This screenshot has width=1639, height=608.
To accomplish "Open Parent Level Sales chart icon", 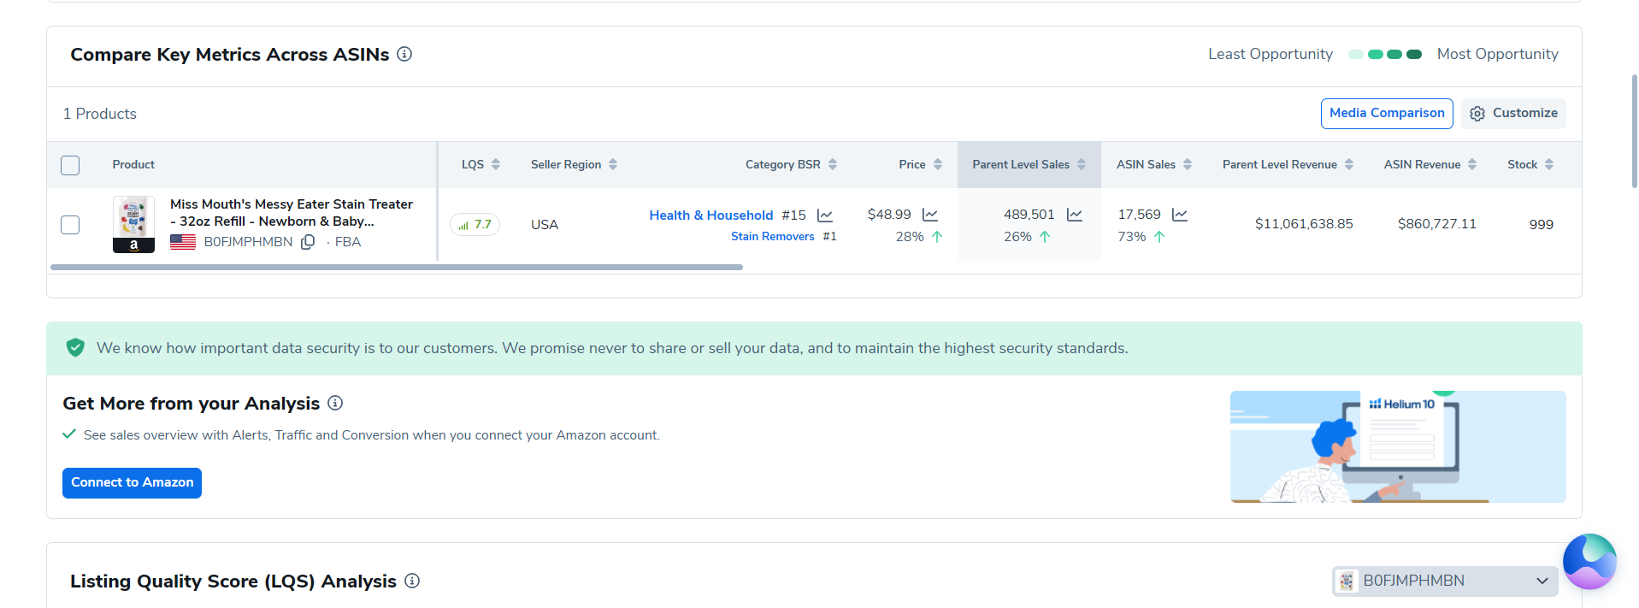I will point(1075,215).
